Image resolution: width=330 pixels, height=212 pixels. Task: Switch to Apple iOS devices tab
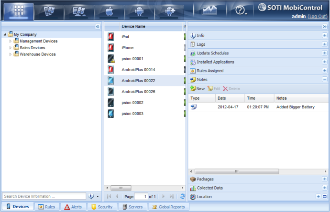click(109, 12)
